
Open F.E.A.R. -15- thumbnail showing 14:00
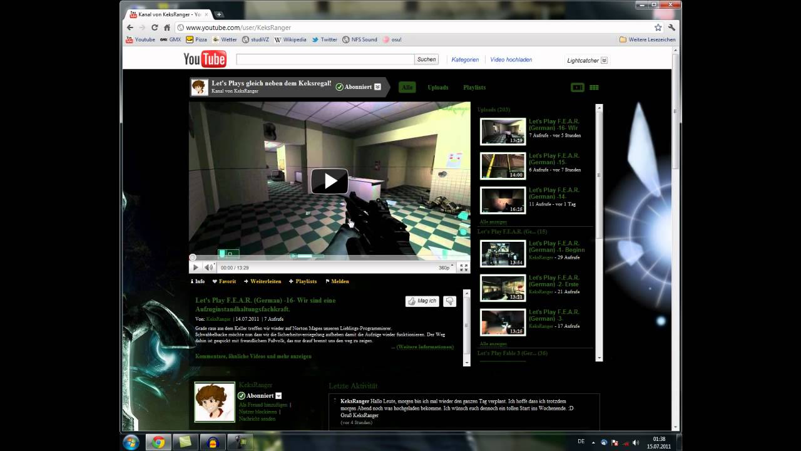(503, 166)
